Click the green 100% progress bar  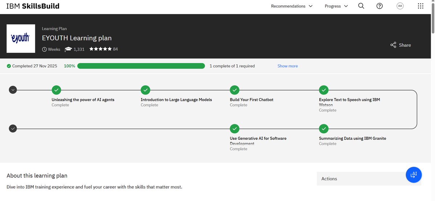(x=141, y=66)
